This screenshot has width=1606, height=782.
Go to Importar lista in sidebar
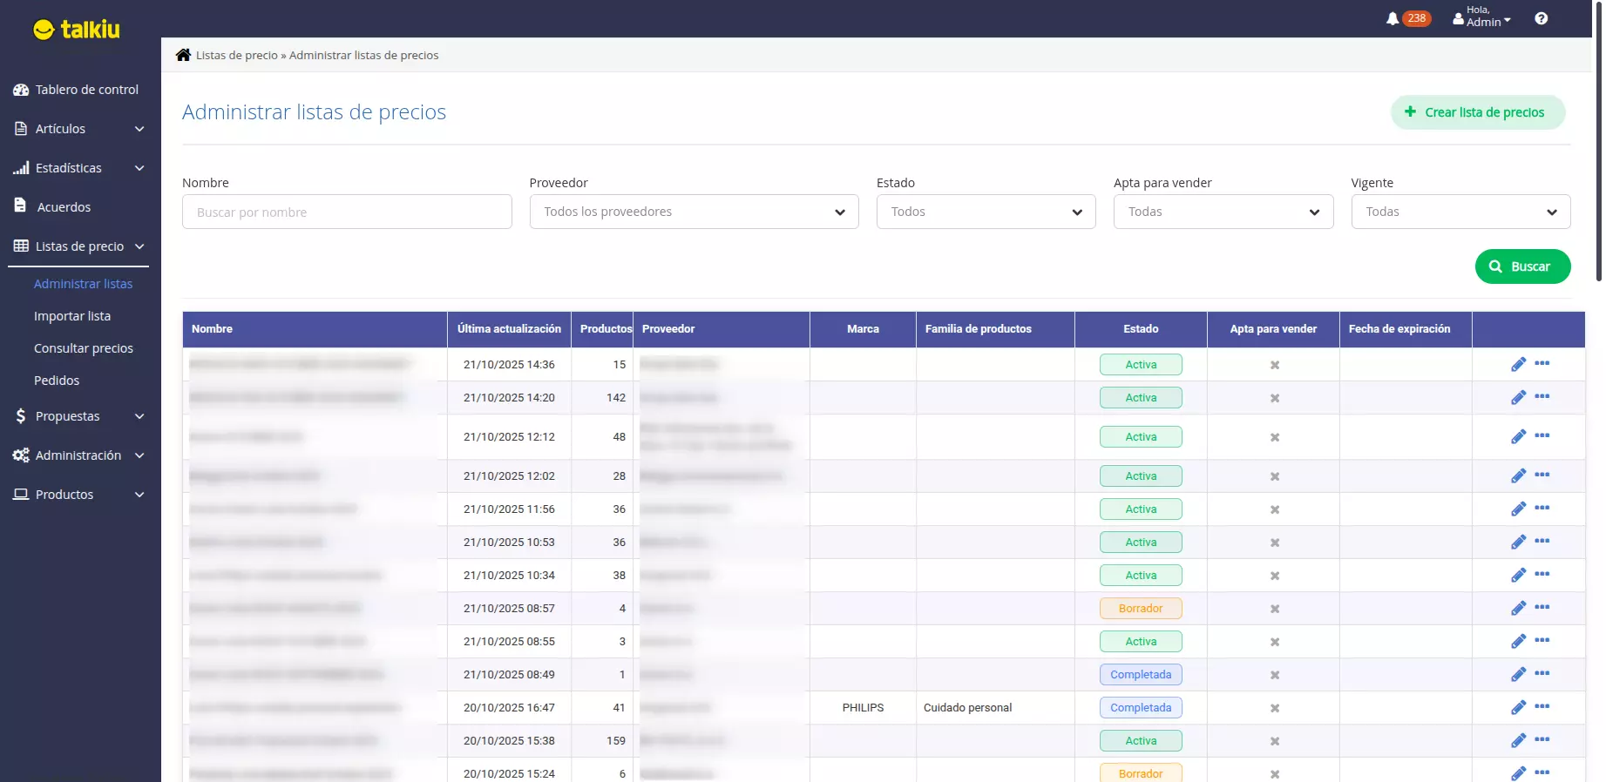click(x=72, y=316)
